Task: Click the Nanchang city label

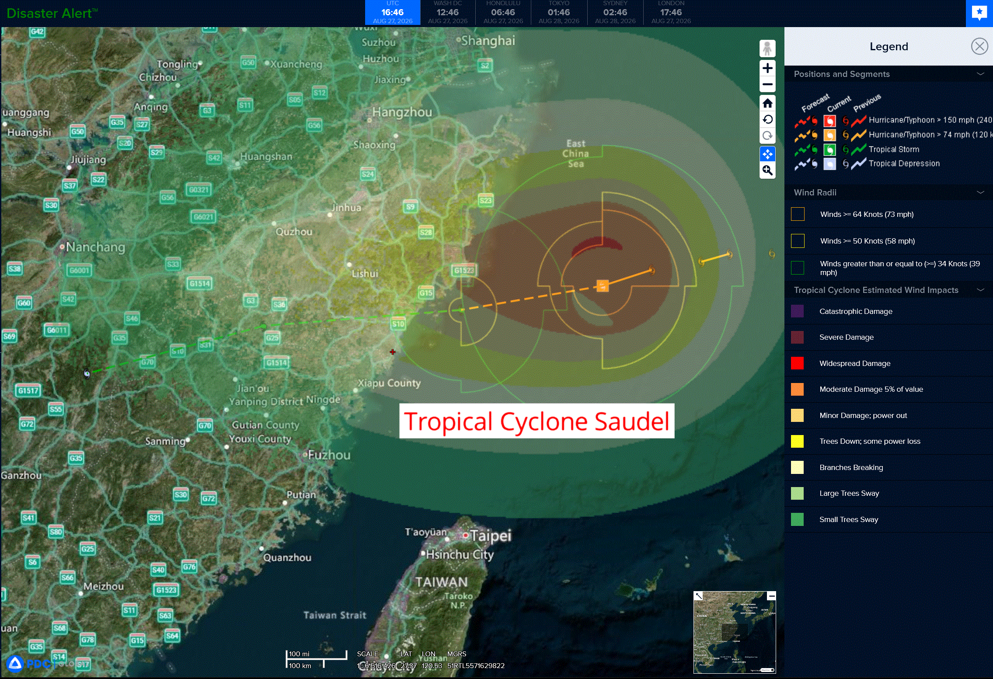Action: tap(95, 247)
